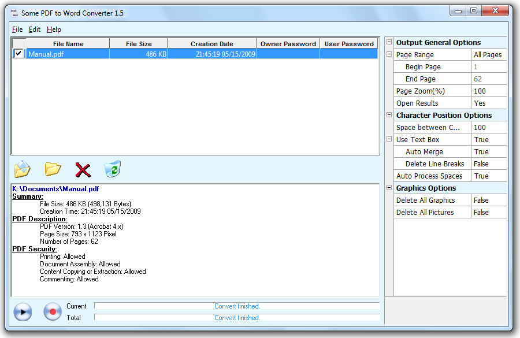Screen dimensions: 520x338
Task: Open the File menu
Action: (17, 29)
